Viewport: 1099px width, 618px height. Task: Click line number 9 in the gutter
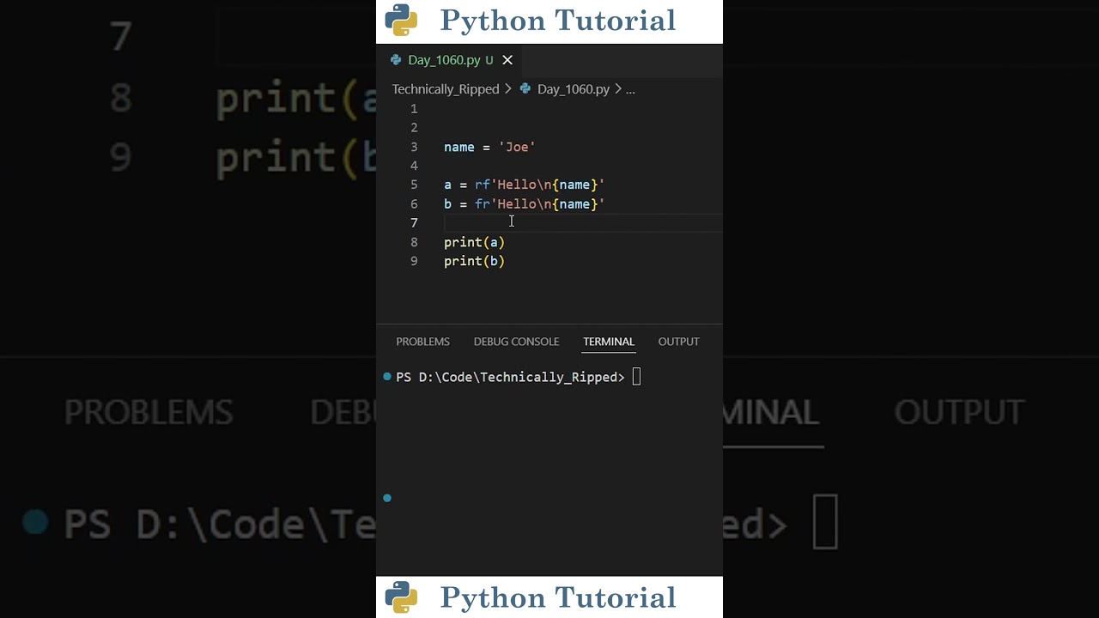coord(414,261)
